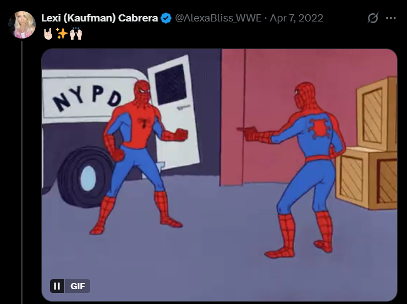The image size is (407, 304).
Task: Click the NYPD lettering on the van
Action: pos(87,97)
